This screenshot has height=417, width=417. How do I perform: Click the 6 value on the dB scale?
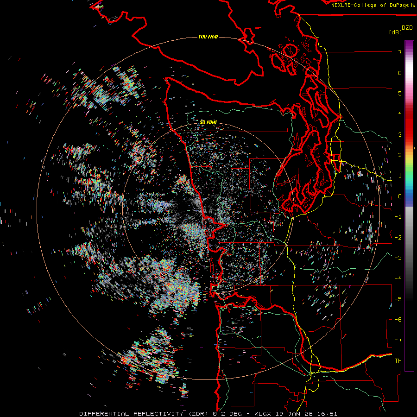tap(400, 73)
